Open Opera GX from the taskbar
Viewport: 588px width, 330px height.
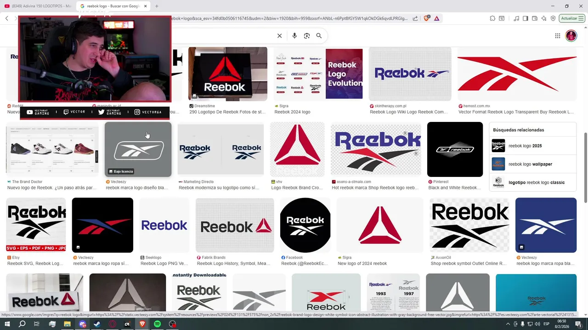tap(112, 324)
